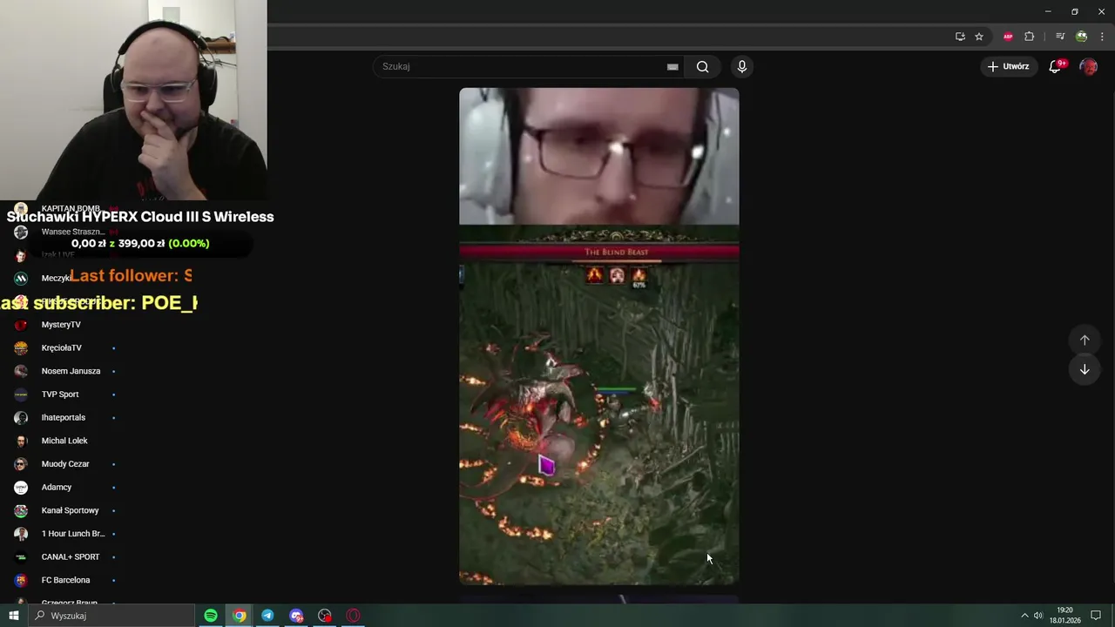This screenshot has height=627, width=1115.
Task: Open the Muody Cezar channel
Action: tap(66, 464)
